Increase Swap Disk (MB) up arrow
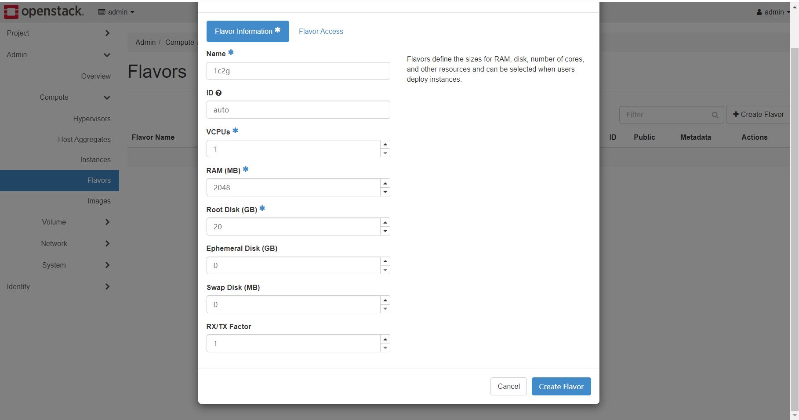This screenshot has height=420, width=799. [x=385, y=300]
